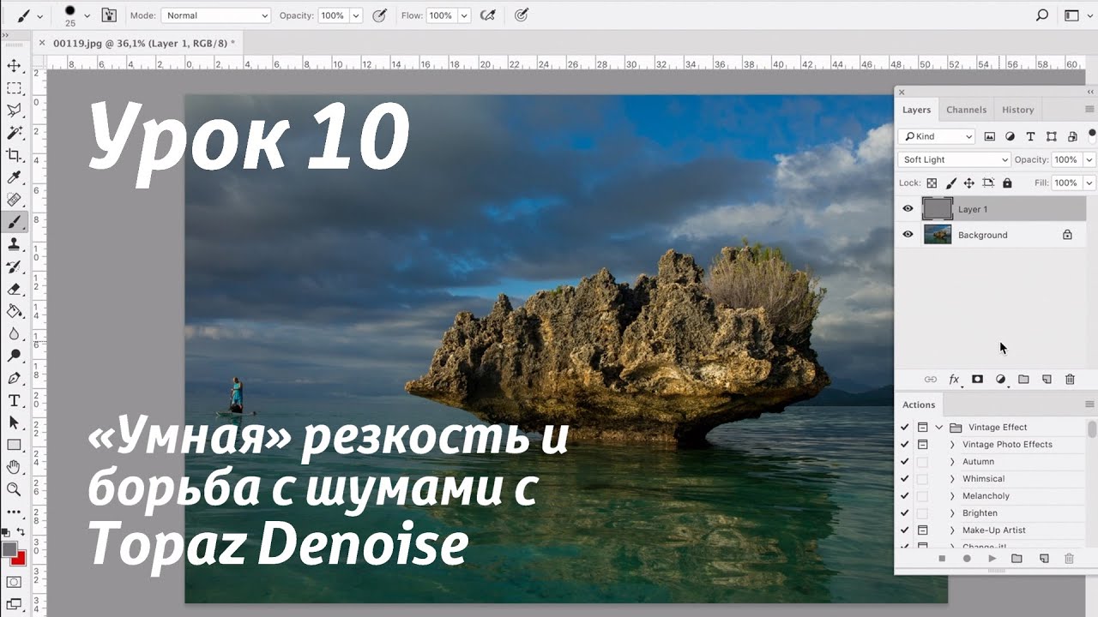Toggle lock transparent pixels
1098x617 pixels.
click(x=932, y=183)
